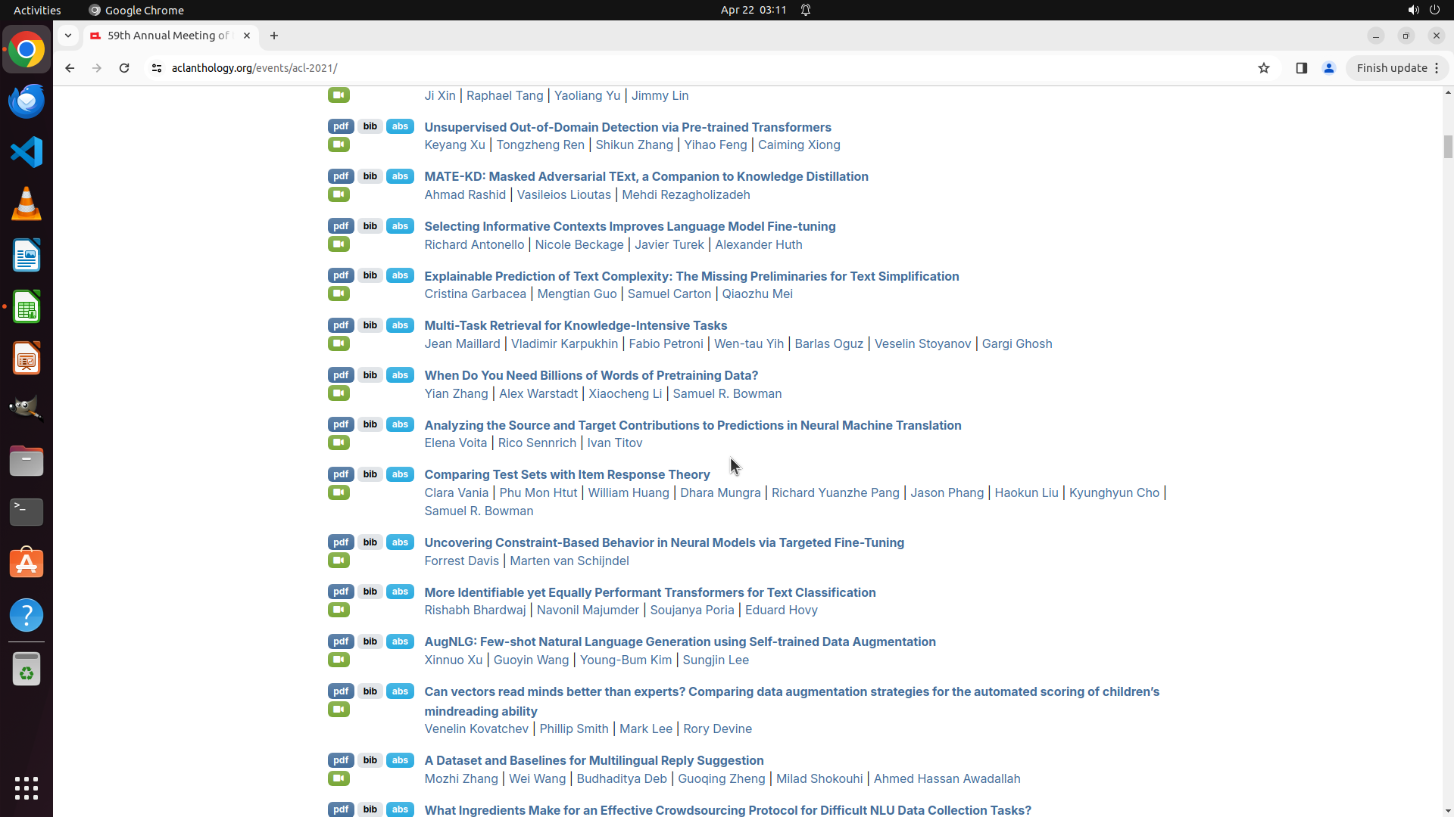View site information icon in address bar
1454x817 pixels.
point(157,68)
